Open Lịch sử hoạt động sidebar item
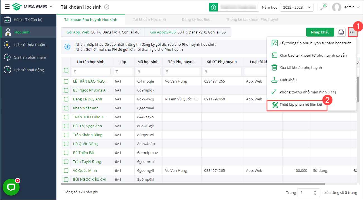Viewport: 364px width, 200px height. (28, 70)
